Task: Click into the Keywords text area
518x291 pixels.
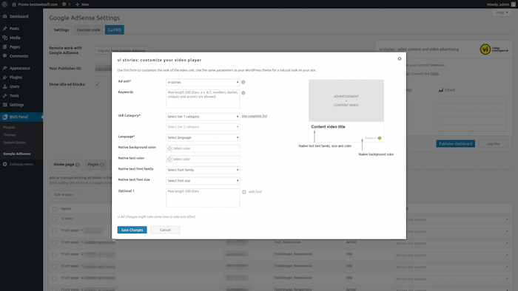Action: point(203,99)
